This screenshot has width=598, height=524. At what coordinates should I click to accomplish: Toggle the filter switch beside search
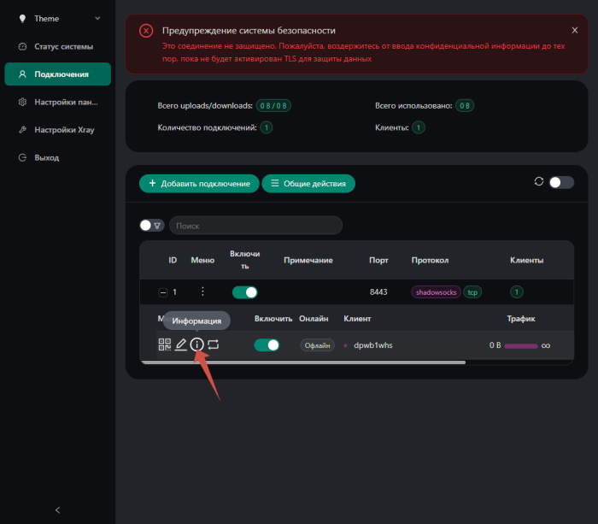click(151, 226)
